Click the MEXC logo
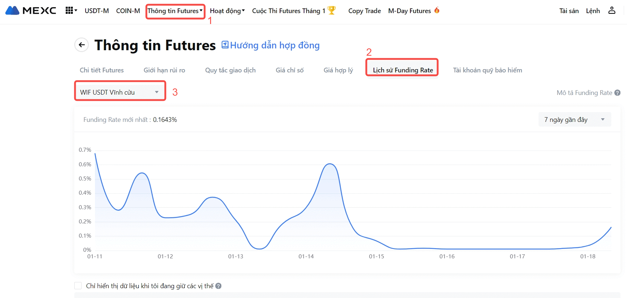627x298 pixels. pyautogui.click(x=31, y=11)
